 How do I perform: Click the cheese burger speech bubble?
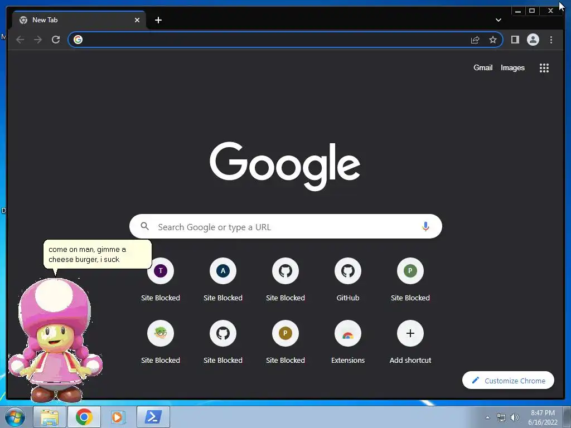(97, 254)
